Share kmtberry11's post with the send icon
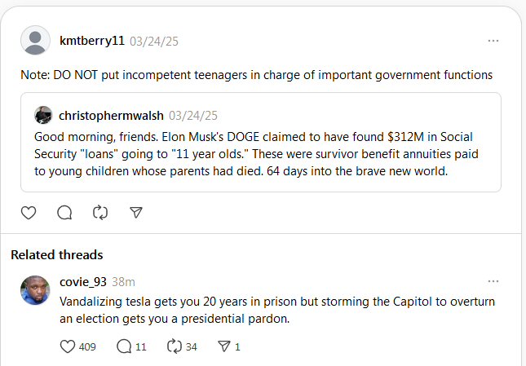 point(136,213)
